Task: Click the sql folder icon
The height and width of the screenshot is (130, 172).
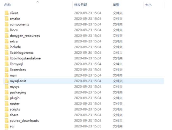Action: pyautogui.click(x=7, y=126)
